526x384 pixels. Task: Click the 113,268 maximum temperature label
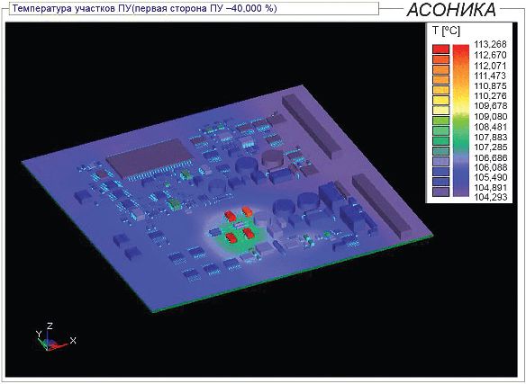coord(490,45)
